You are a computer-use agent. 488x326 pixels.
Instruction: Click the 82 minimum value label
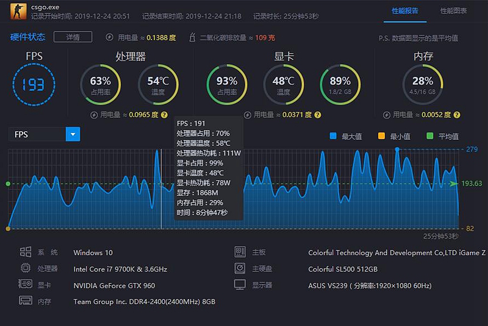coord(470,228)
